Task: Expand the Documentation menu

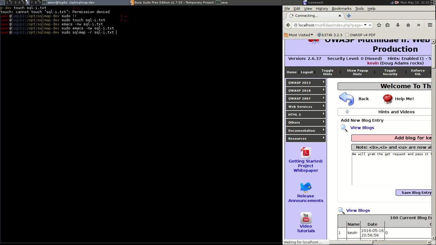Action: pyautogui.click(x=306, y=130)
